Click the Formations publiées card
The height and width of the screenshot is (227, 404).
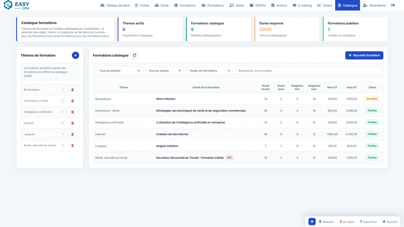356,29
